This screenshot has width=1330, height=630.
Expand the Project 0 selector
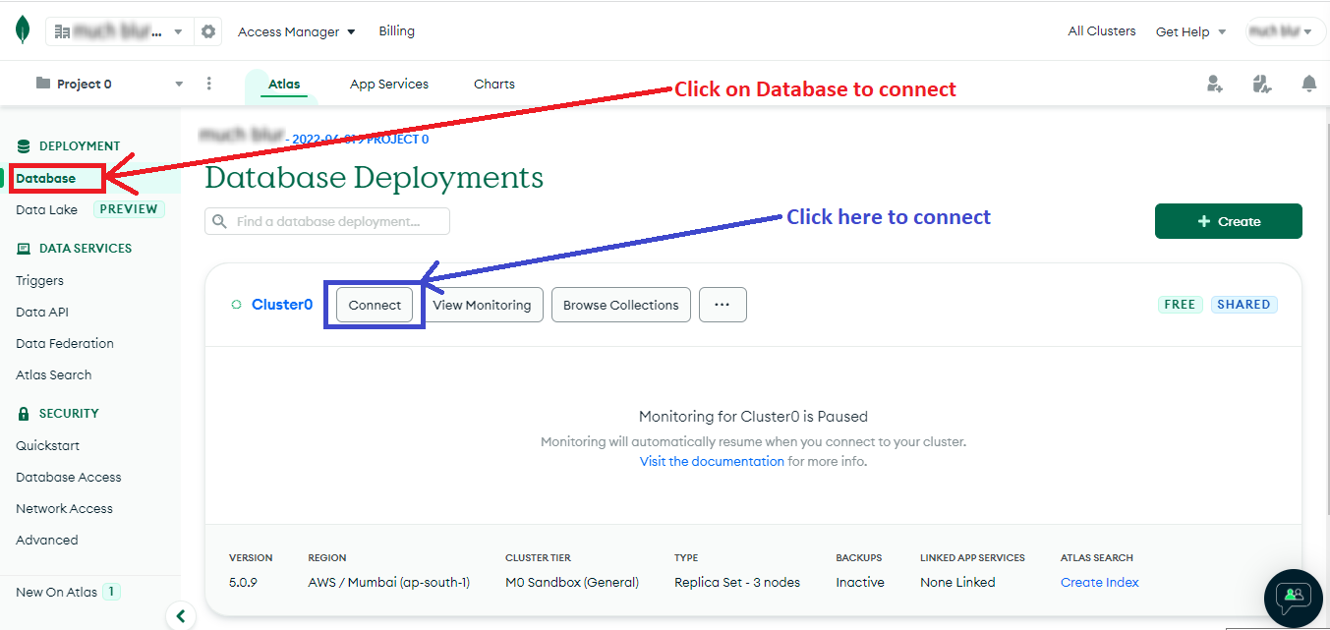109,84
